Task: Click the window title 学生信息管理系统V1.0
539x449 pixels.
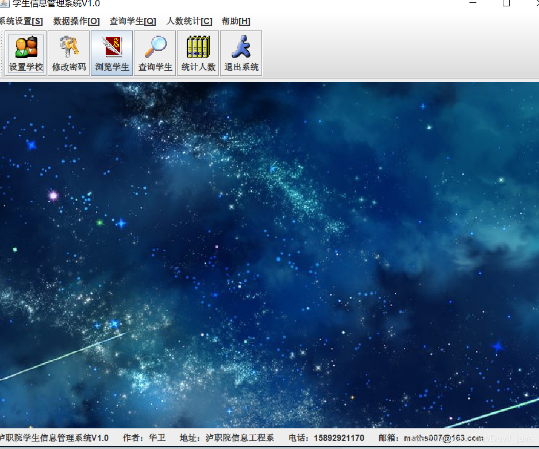Action: pos(56,4)
